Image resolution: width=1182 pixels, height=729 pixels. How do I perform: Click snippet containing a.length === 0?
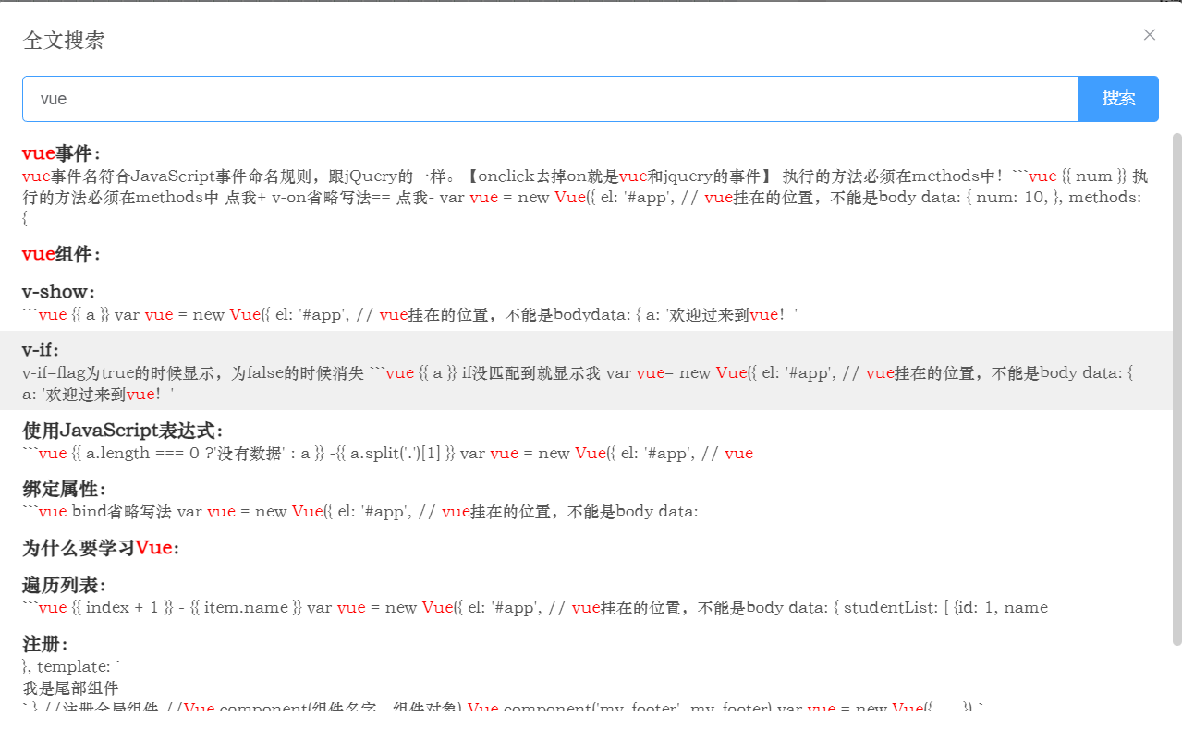(x=387, y=454)
